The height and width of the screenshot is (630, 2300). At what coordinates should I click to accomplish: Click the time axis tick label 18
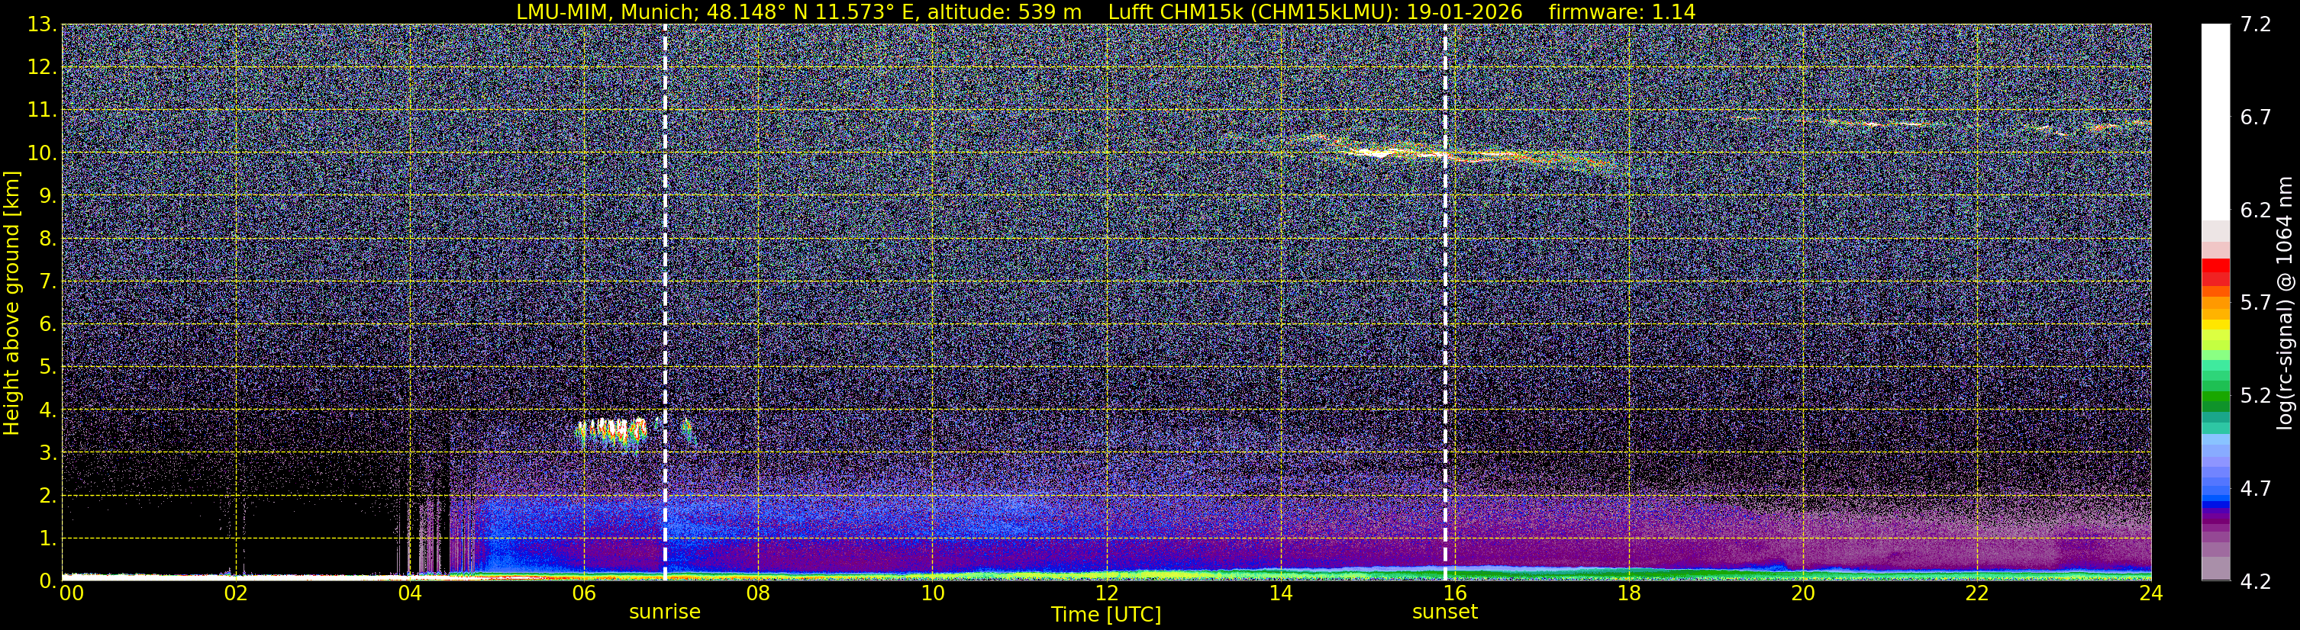pyautogui.click(x=1628, y=593)
